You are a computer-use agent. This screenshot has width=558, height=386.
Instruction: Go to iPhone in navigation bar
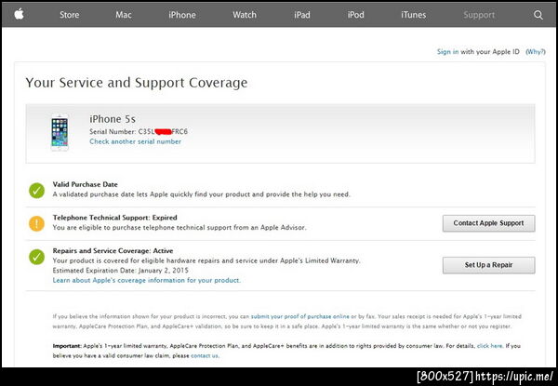tap(182, 15)
